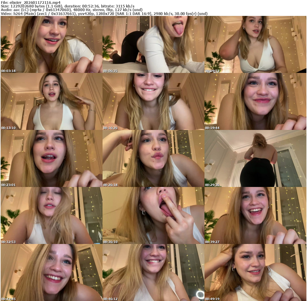Open the thumbnail stamped 00:36:10
Screen dimensions: 307x301
pos(153,215)
